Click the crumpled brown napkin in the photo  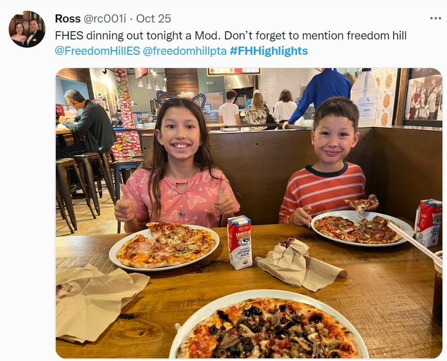[x=300, y=264]
